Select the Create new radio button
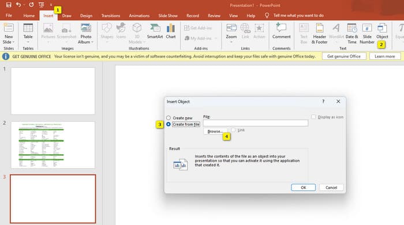Screen dimensions: 404x225 coord(169,118)
